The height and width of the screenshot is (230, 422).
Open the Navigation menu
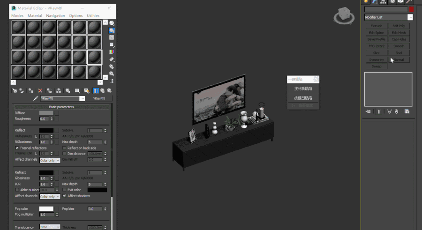[55, 15]
